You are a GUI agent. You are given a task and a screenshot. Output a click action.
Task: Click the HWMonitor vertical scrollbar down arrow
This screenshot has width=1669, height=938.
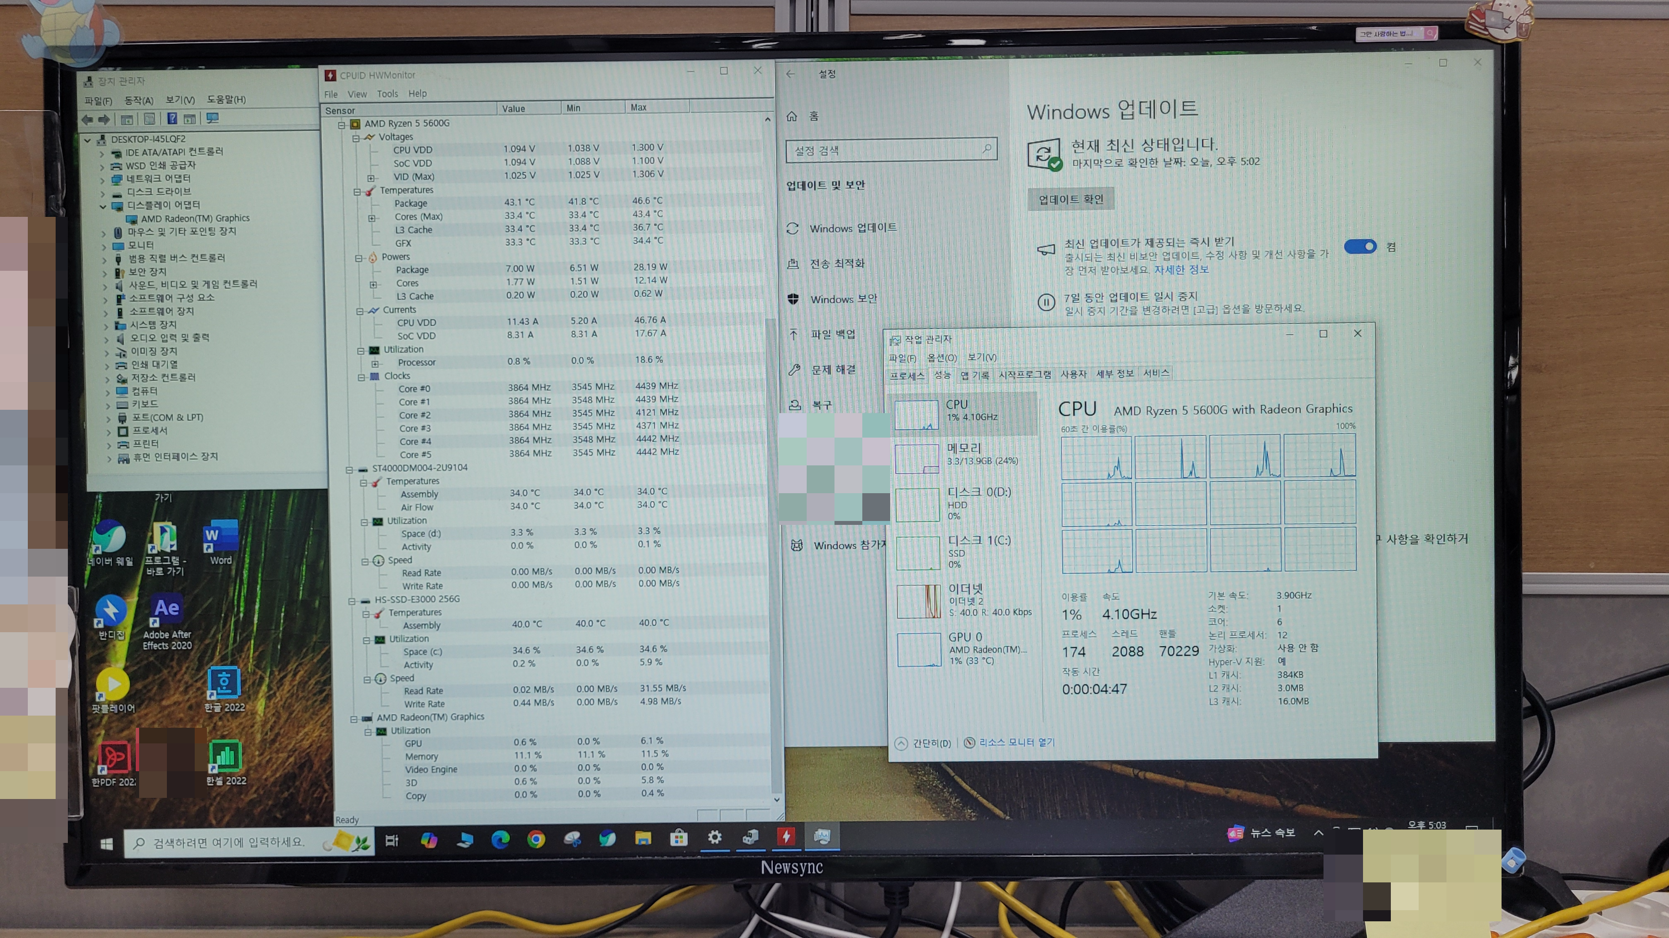[x=777, y=800]
